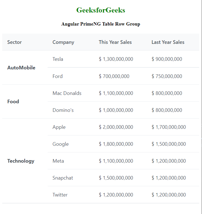Click the Twitter company cell
Screen dimensions: 202x214
pos(60,195)
